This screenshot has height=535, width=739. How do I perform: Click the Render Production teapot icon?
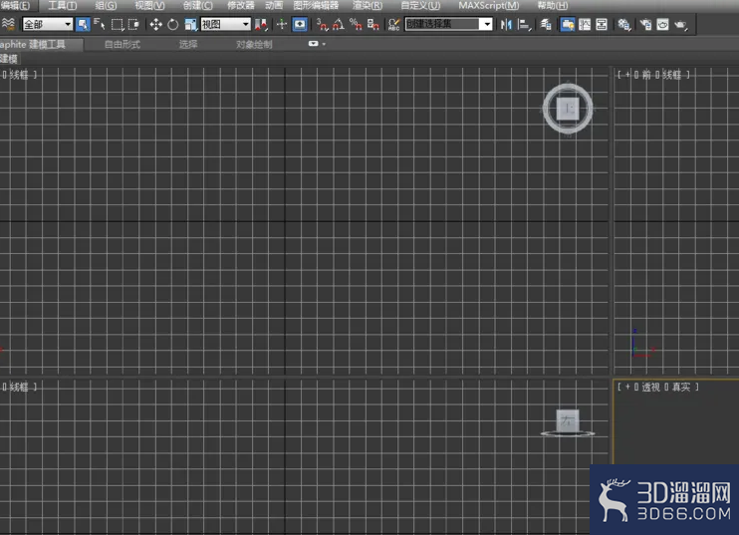pyautogui.click(x=681, y=24)
